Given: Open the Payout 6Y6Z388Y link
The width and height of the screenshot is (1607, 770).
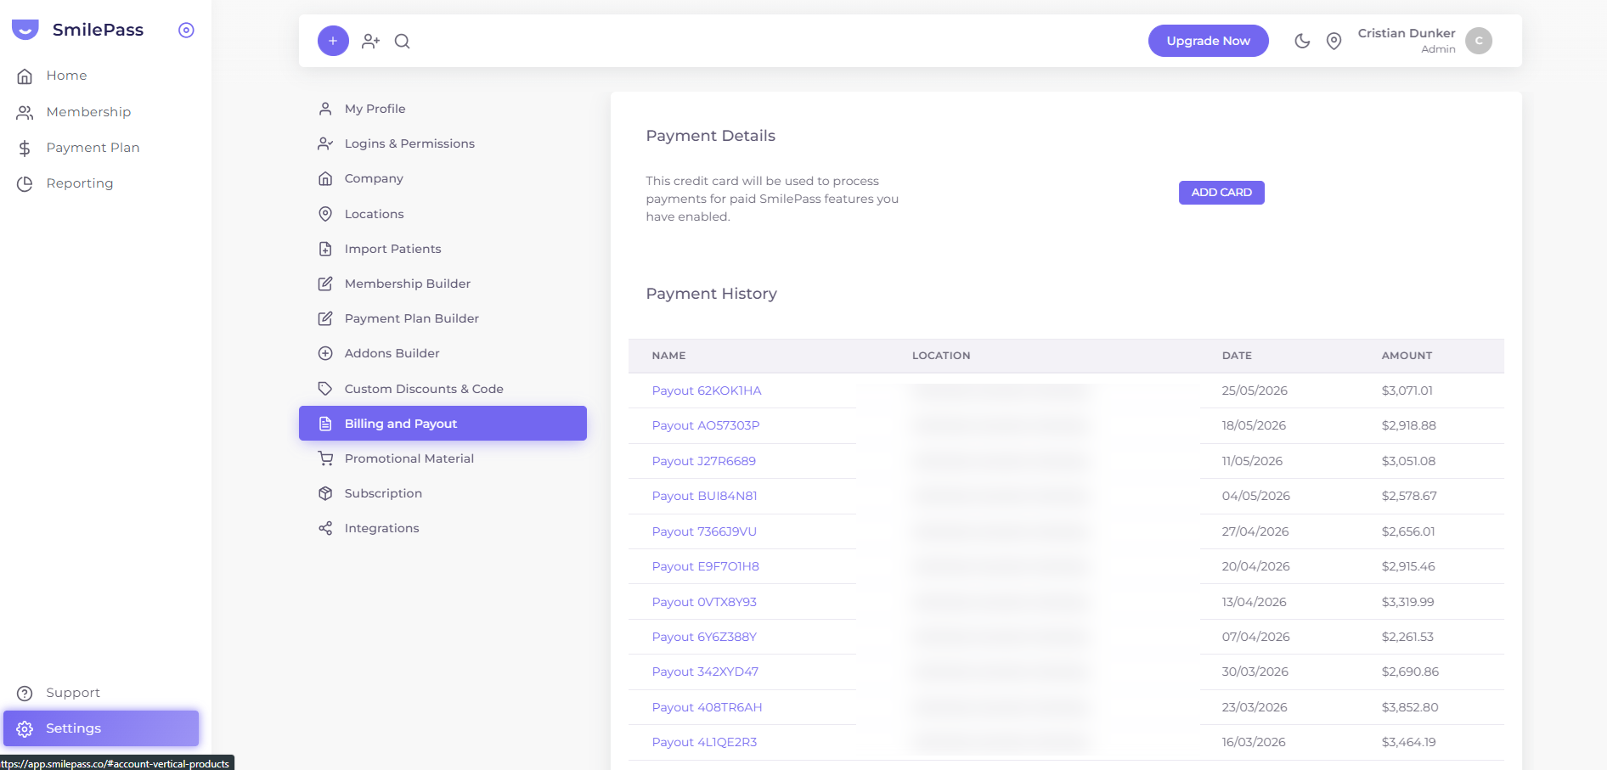Looking at the screenshot, I should click(x=704, y=637).
